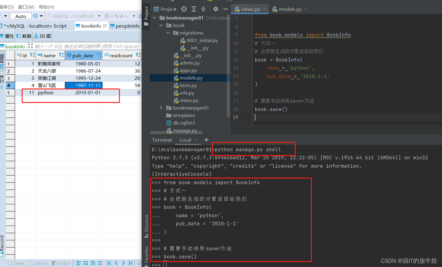This screenshot has width=442, height=267.
Task: Collapse the bookmanager01 root folder
Action: click(x=154, y=18)
